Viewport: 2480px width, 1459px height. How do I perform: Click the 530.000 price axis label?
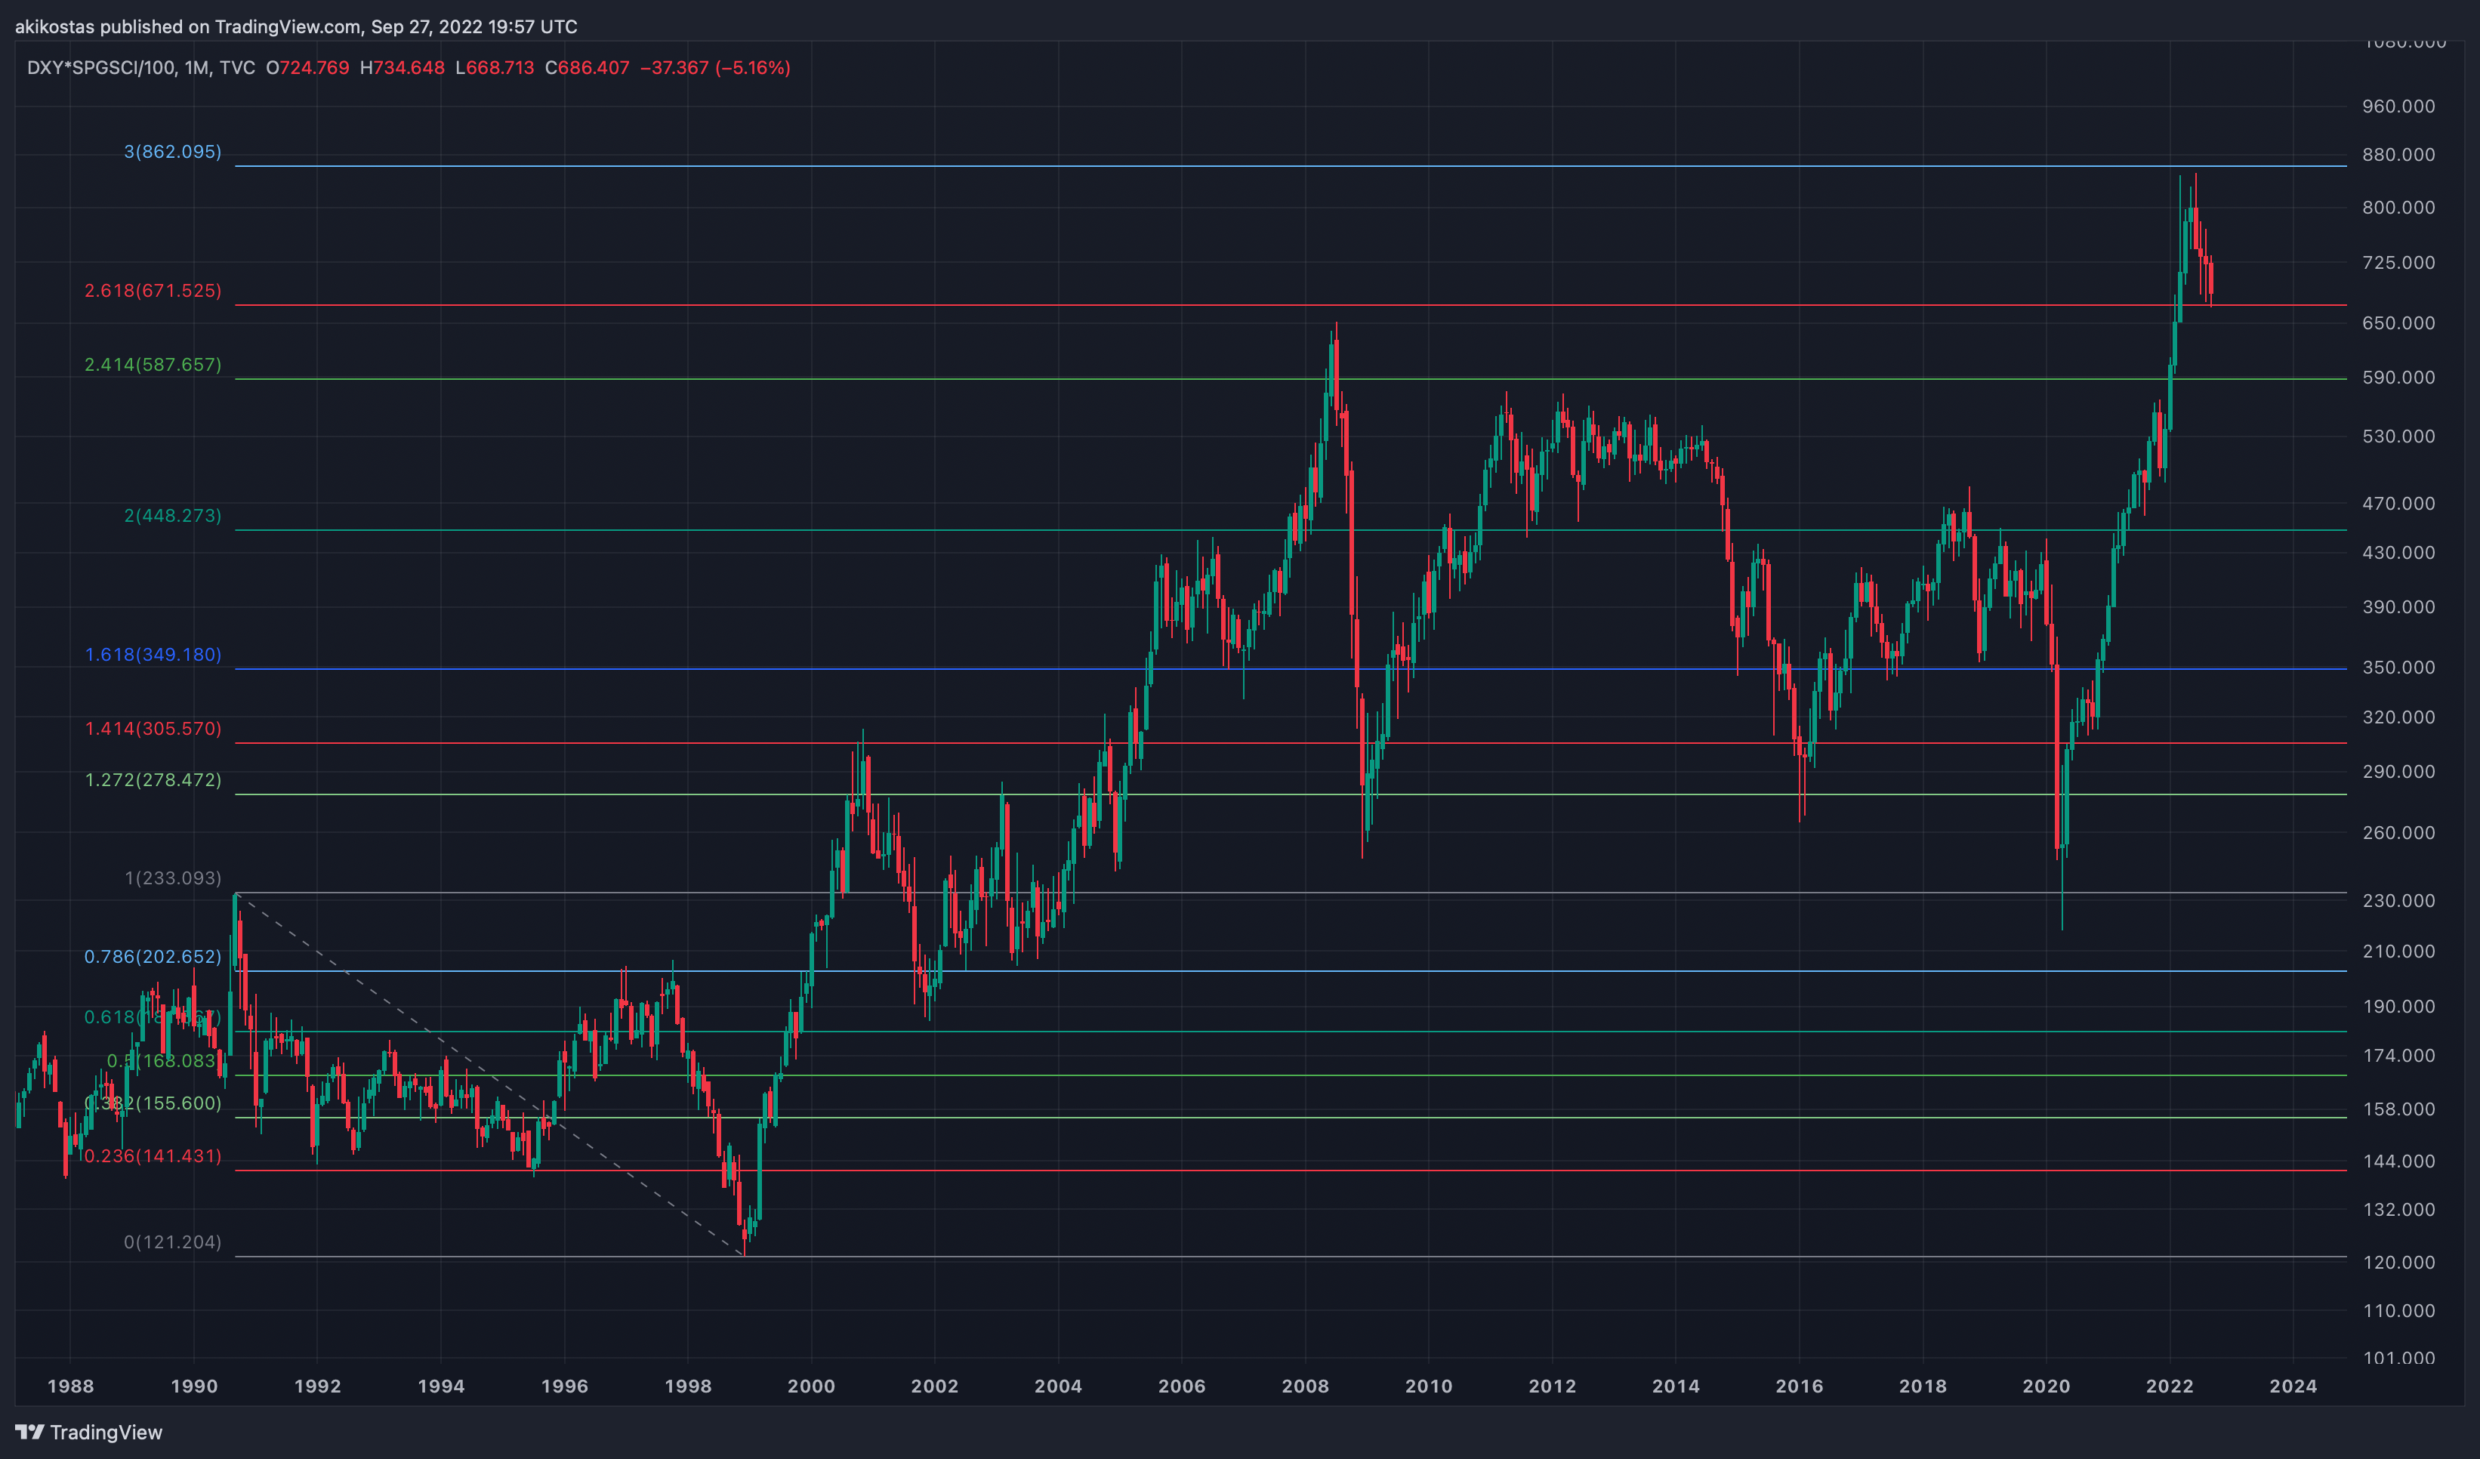click(x=2398, y=436)
